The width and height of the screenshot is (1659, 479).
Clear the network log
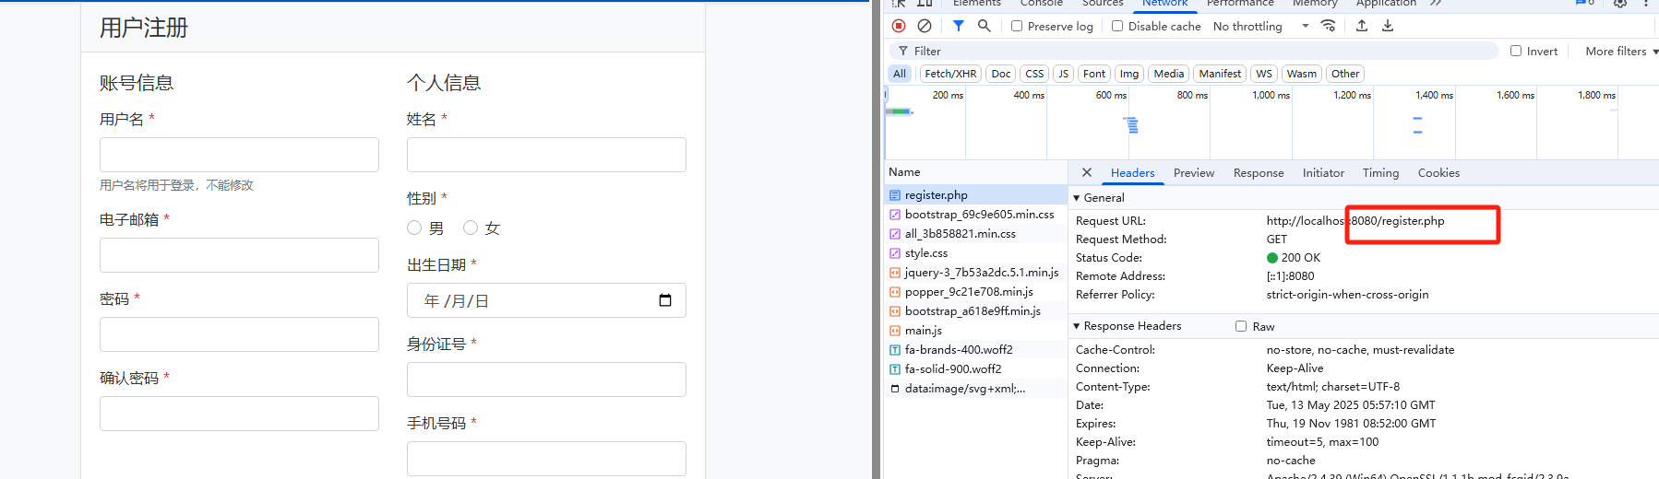[x=925, y=26]
